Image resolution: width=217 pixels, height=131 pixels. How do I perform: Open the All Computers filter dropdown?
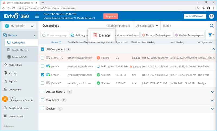147,26
